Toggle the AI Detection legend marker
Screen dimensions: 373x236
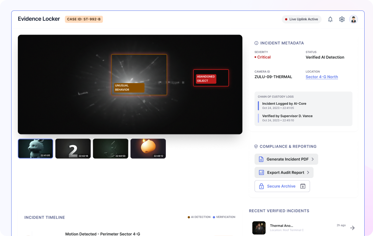pos(189,217)
